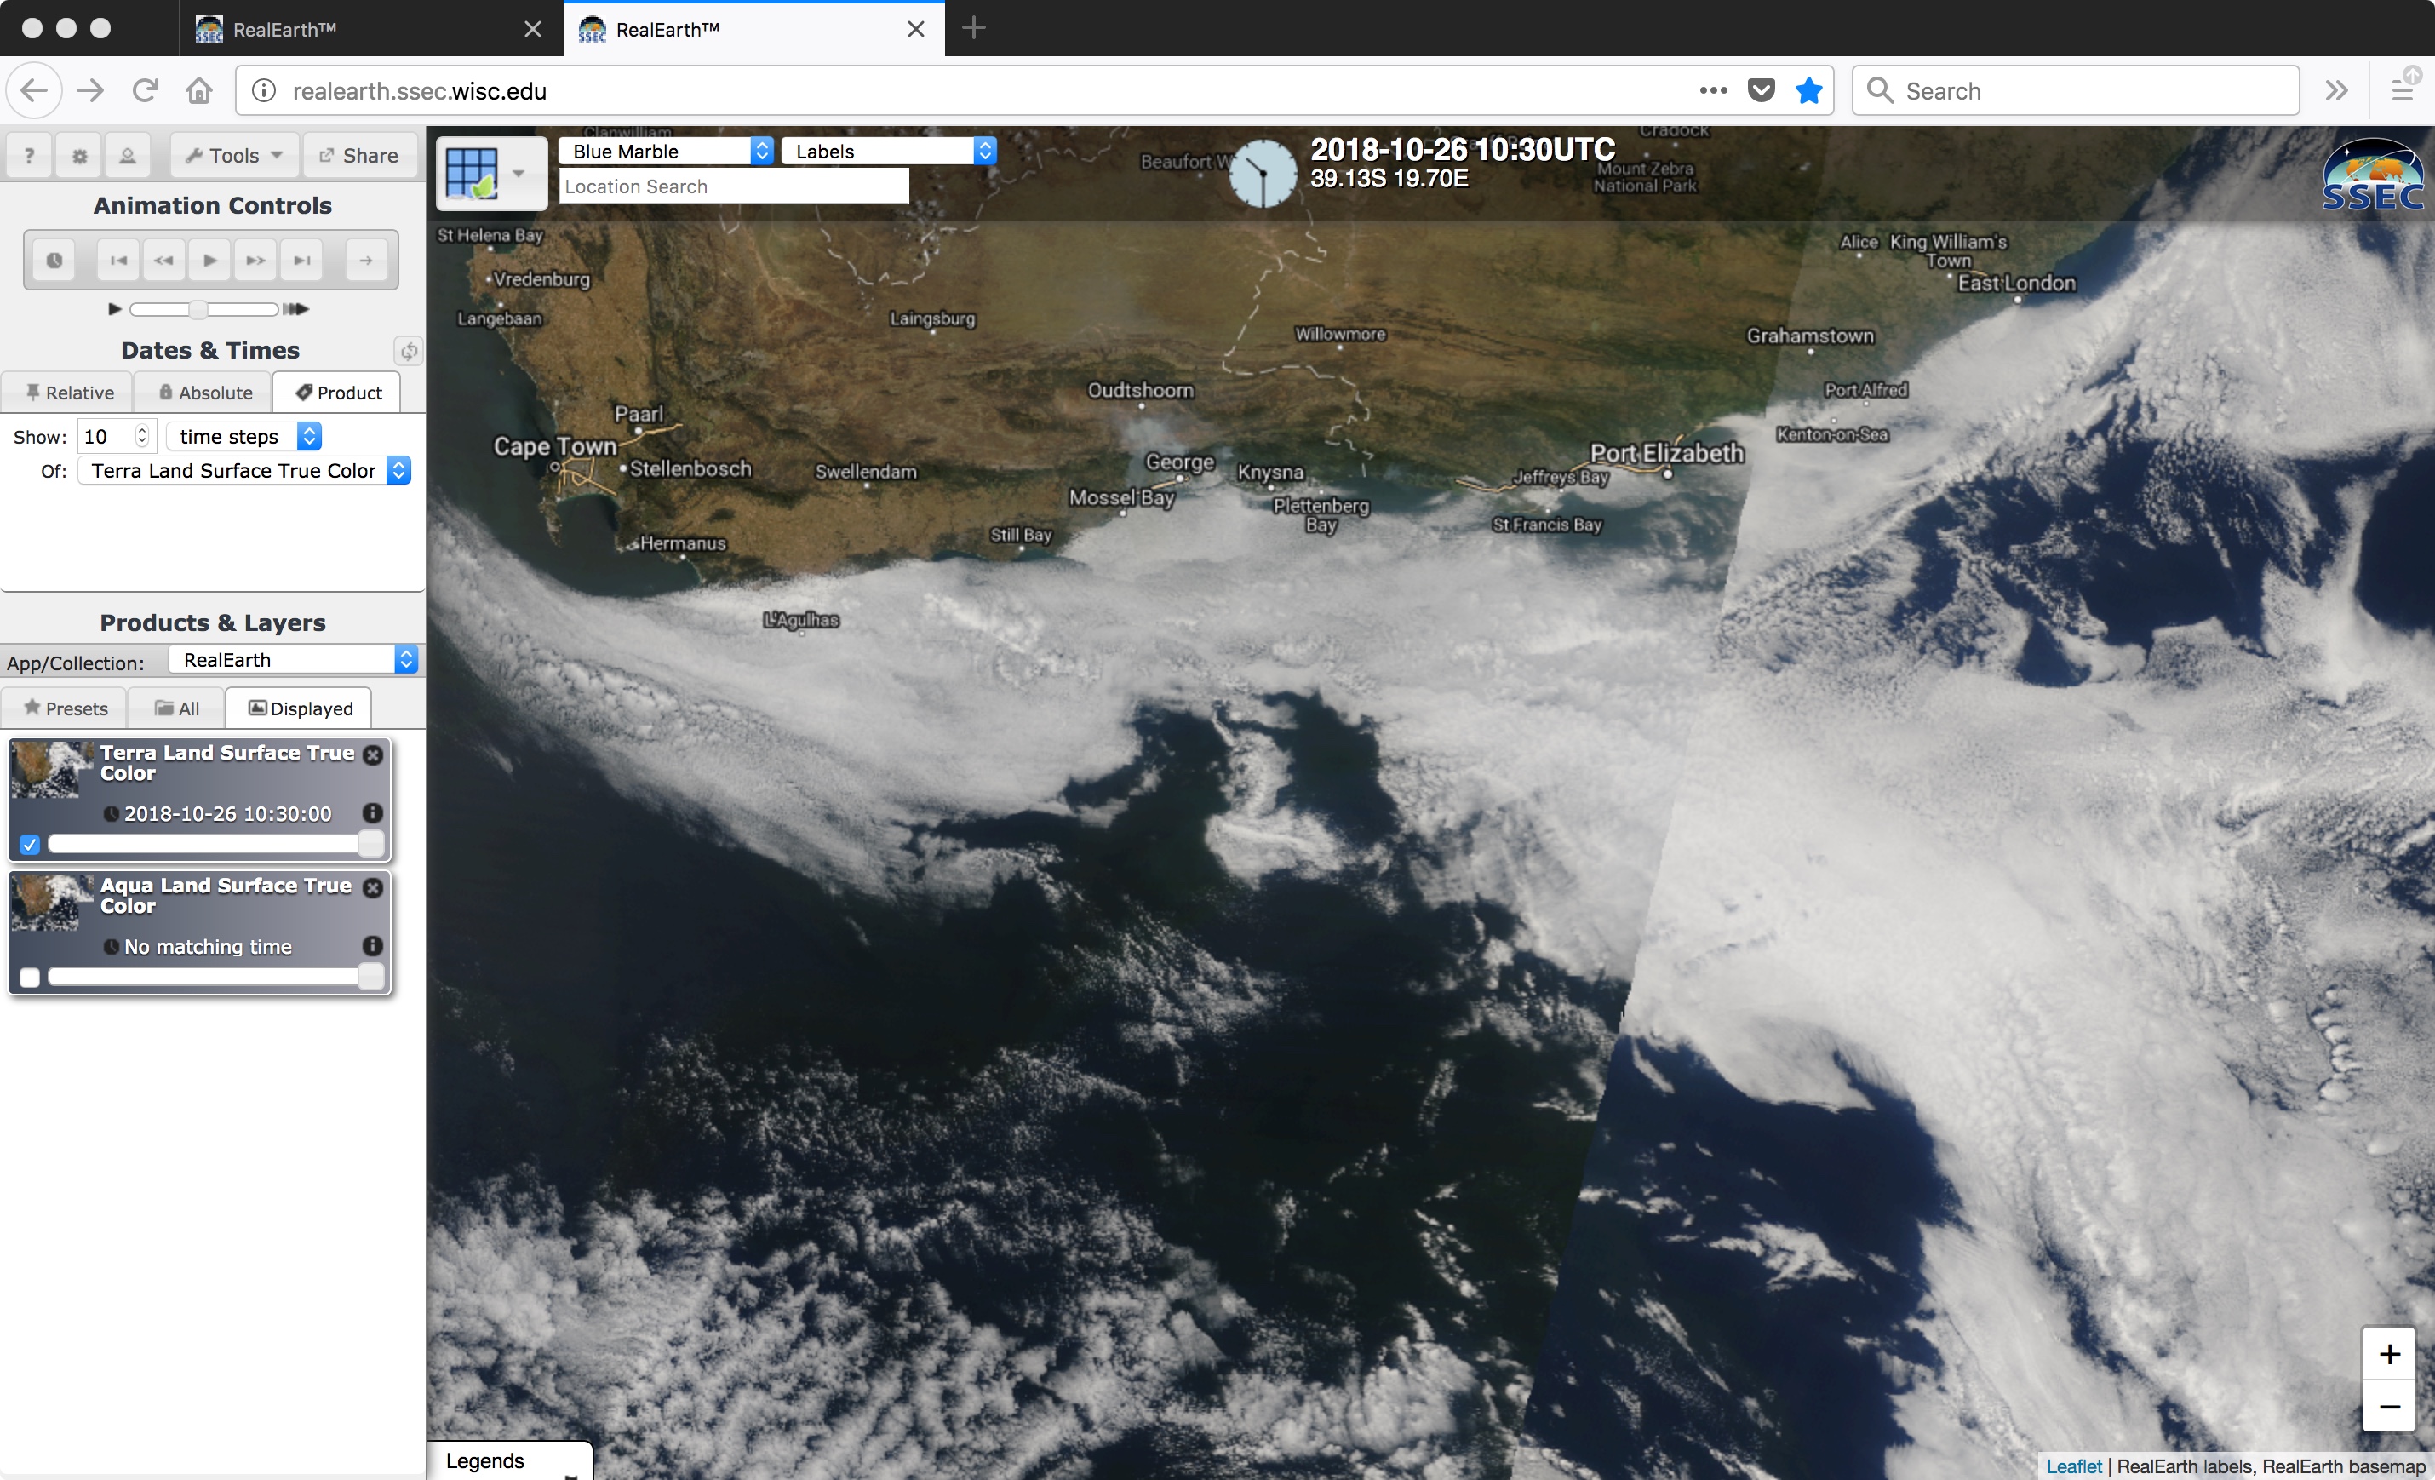Uncheck the Terra Land Surface checkbox
Viewport: 2435px width, 1480px height.
tap(30, 844)
